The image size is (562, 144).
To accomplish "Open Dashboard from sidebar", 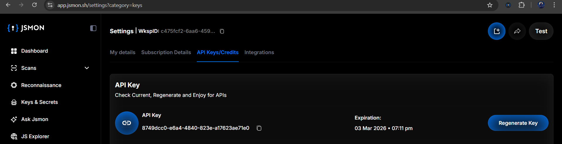I will tap(34, 51).
